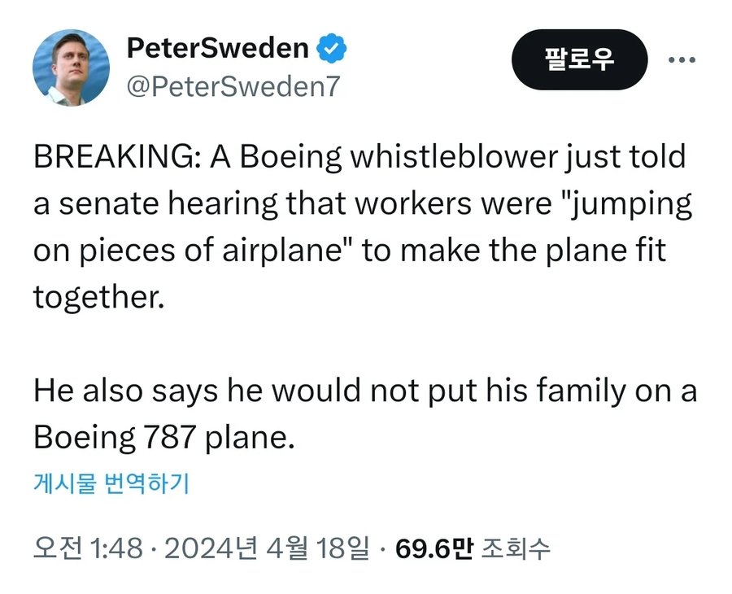This screenshot has height=594, width=732.
Task: Click the Boeing 787 plane text
Action: 162,439
